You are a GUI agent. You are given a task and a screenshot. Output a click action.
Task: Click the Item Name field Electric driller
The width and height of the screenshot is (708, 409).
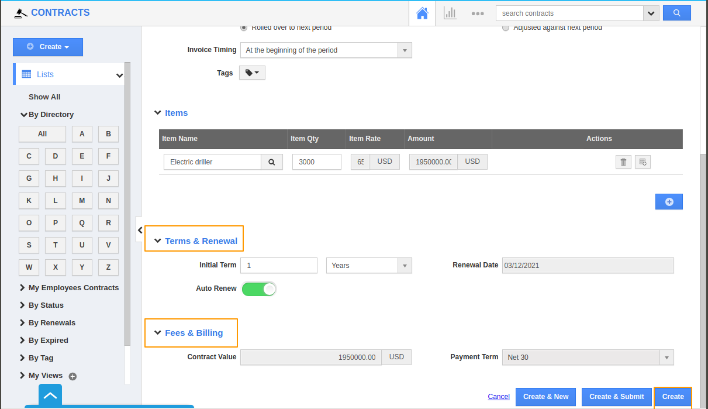[x=212, y=162]
